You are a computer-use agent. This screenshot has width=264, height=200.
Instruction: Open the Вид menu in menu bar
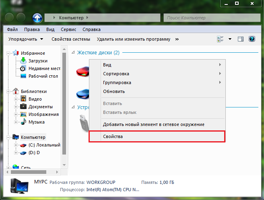tap(50, 29)
